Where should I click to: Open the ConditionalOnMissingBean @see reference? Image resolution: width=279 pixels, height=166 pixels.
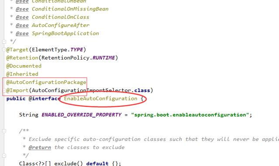[x=70, y=9]
